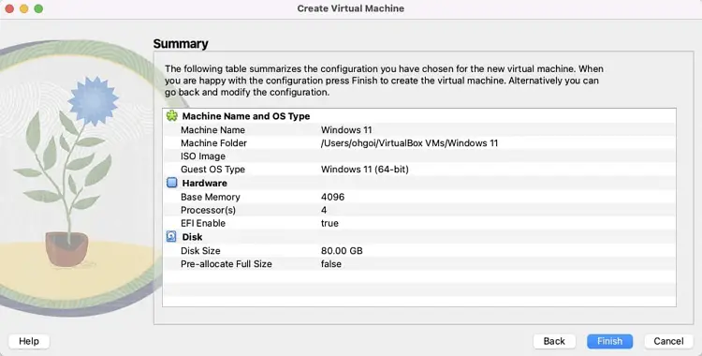Click the Pre-allocate Full Size row label

227,264
